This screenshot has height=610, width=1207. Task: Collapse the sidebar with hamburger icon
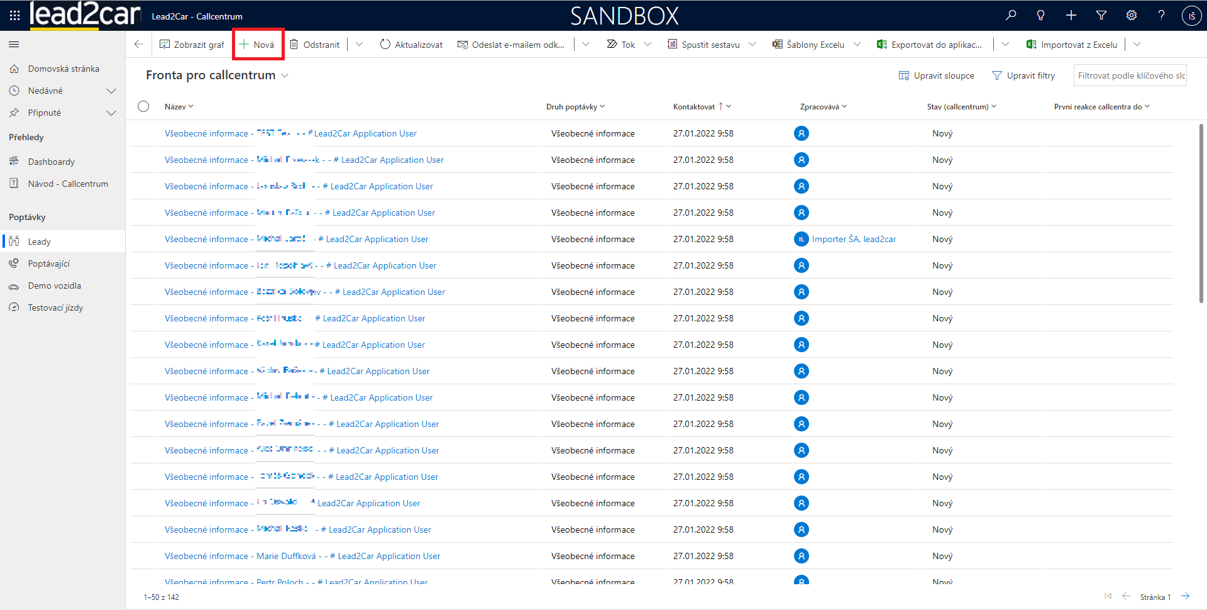(14, 45)
